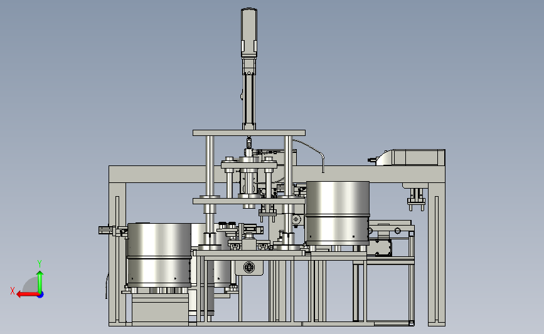544x334 pixels.
Task: Click the "X" axis label
Action: (x=13, y=291)
